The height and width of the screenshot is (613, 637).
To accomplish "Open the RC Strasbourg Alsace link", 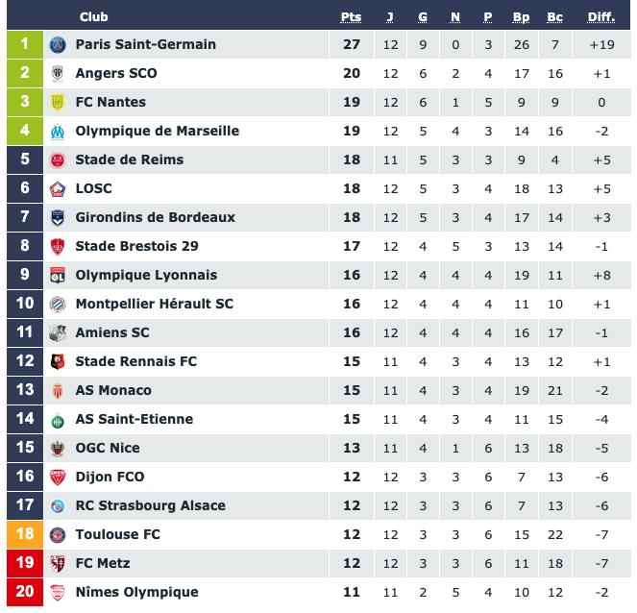I will click(x=150, y=505).
